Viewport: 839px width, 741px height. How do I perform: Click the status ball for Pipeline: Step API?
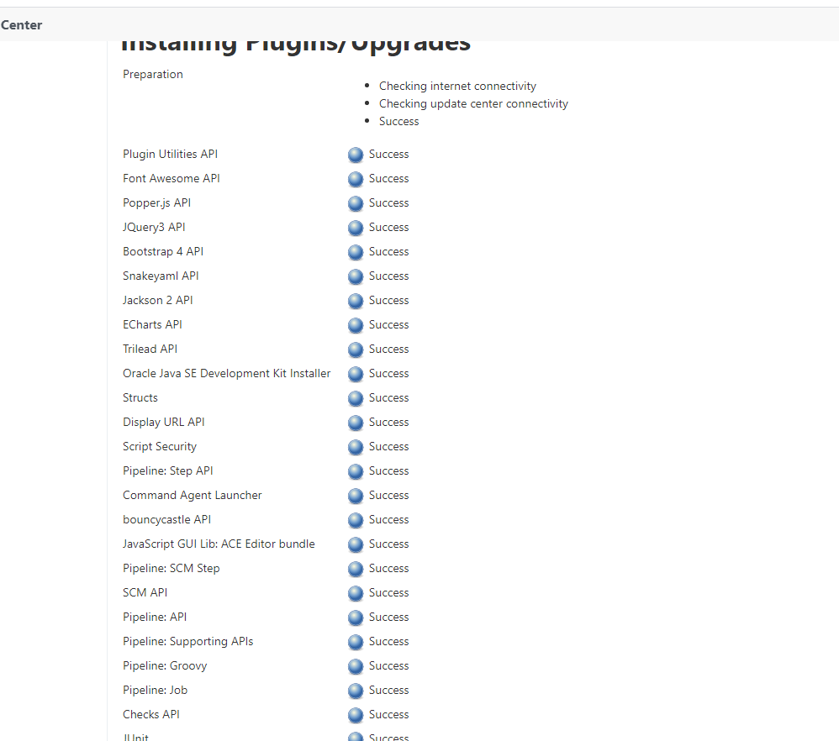click(356, 471)
